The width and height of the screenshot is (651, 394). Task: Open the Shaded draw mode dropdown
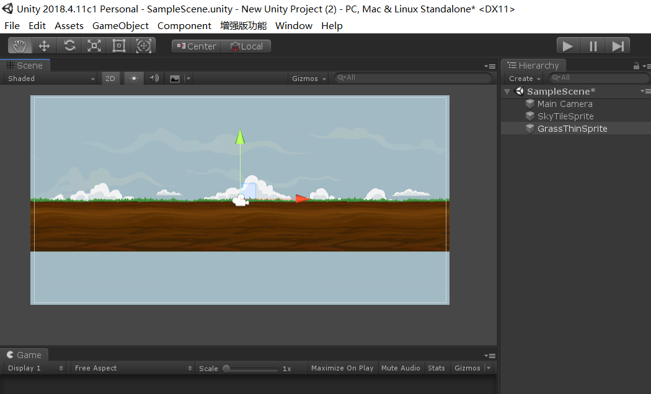50,78
